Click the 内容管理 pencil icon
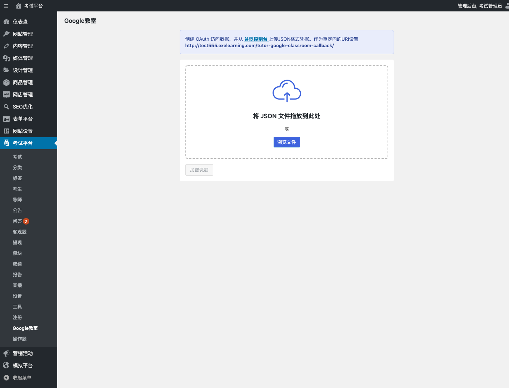The image size is (509, 388). [6, 46]
